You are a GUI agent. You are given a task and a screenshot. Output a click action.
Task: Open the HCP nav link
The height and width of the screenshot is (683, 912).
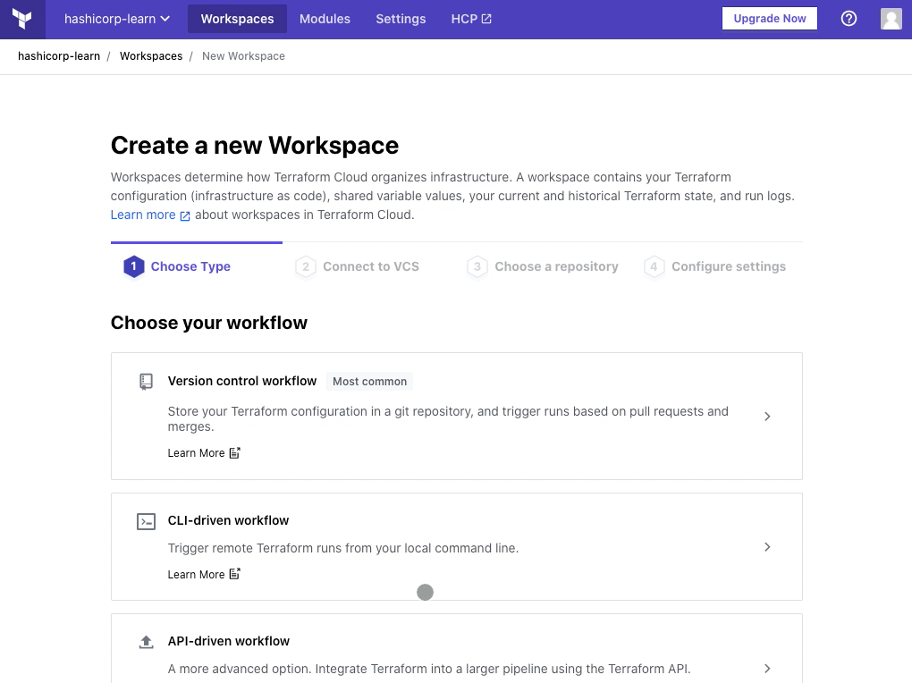point(471,19)
